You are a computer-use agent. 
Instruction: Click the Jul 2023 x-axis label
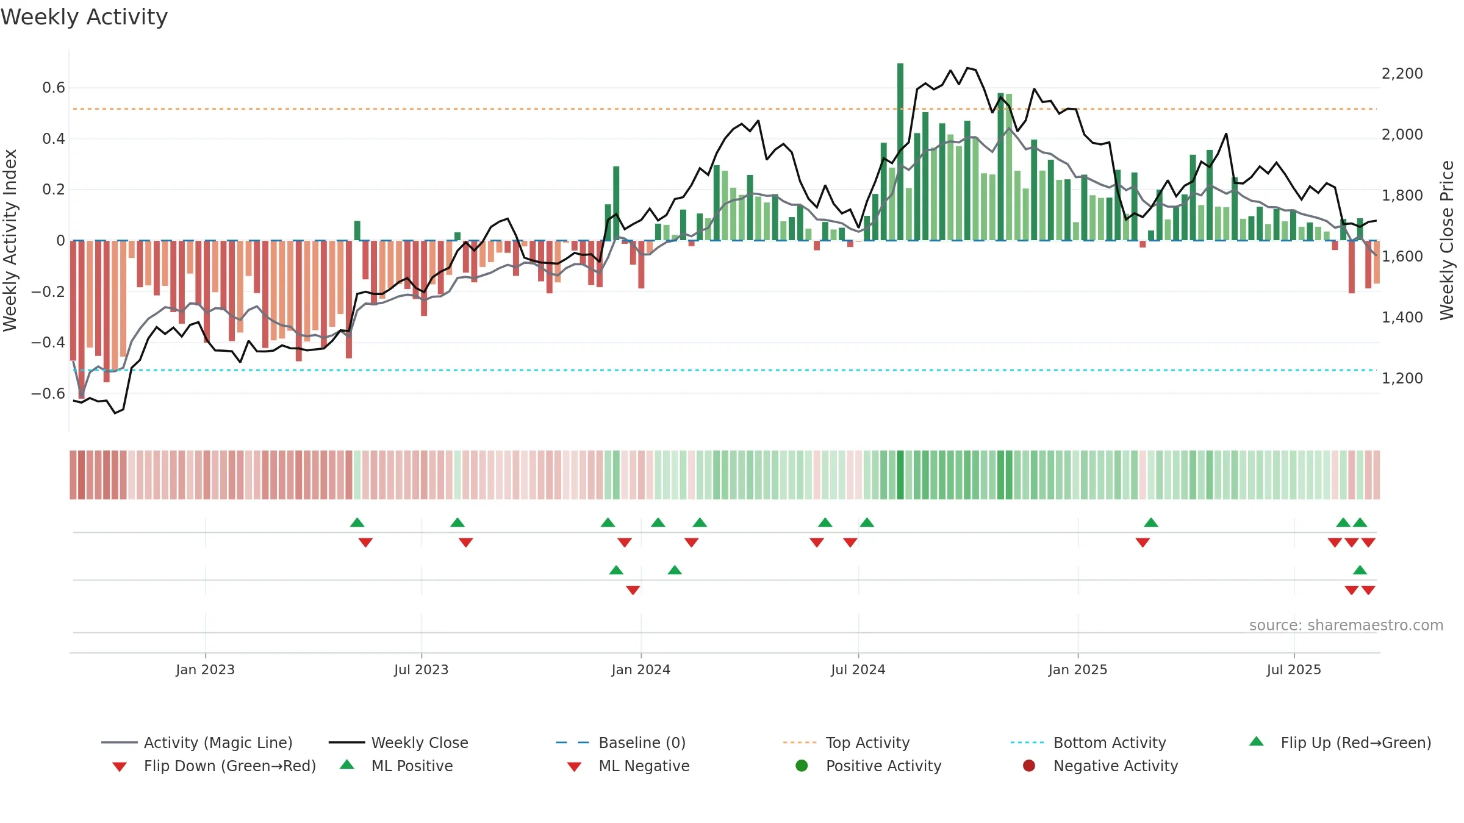pyautogui.click(x=421, y=669)
